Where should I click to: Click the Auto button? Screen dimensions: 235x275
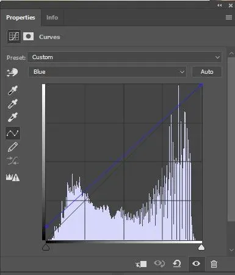tap(207, 72)
